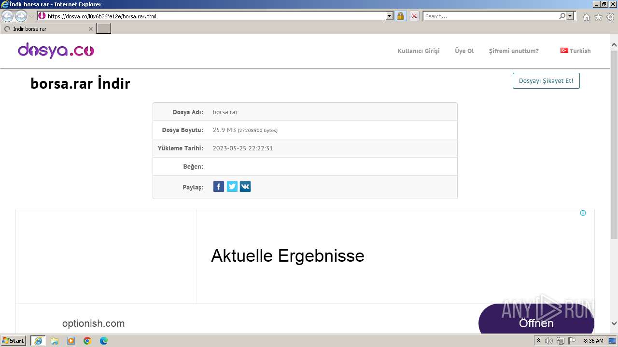Click the 8:36 AM taskbar clock
The width and height of the screenshot is (618, 347).
click(x=593, y=341)
